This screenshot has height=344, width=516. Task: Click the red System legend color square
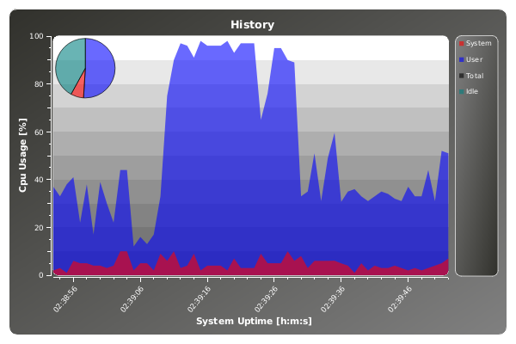click(462, 43)
